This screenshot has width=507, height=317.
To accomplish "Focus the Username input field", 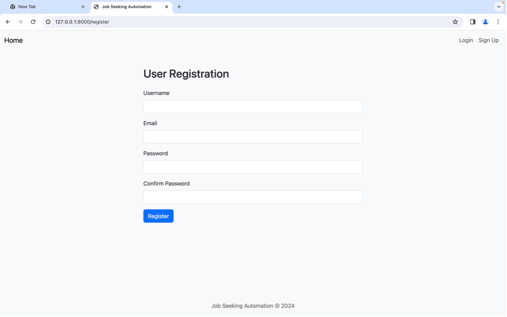I will [x=252, y=107].
